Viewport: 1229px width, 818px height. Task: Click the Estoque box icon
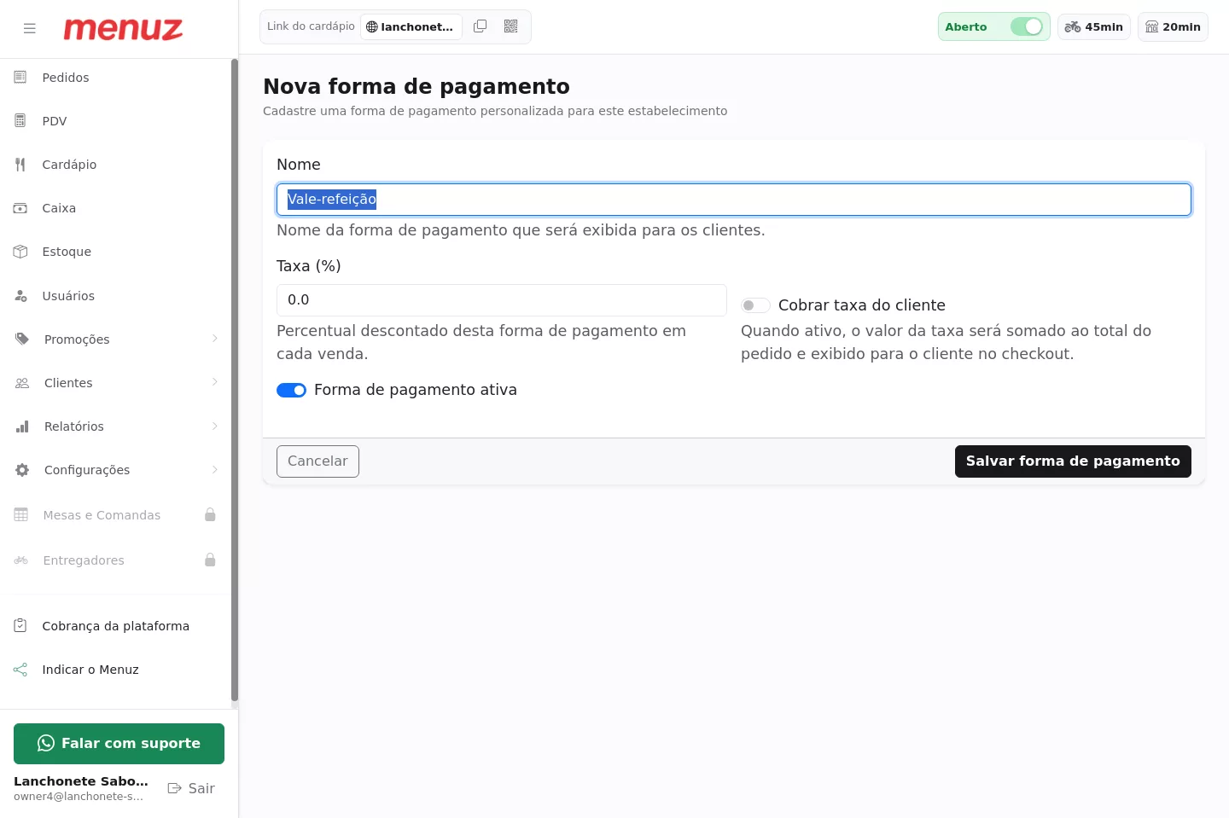20,252
